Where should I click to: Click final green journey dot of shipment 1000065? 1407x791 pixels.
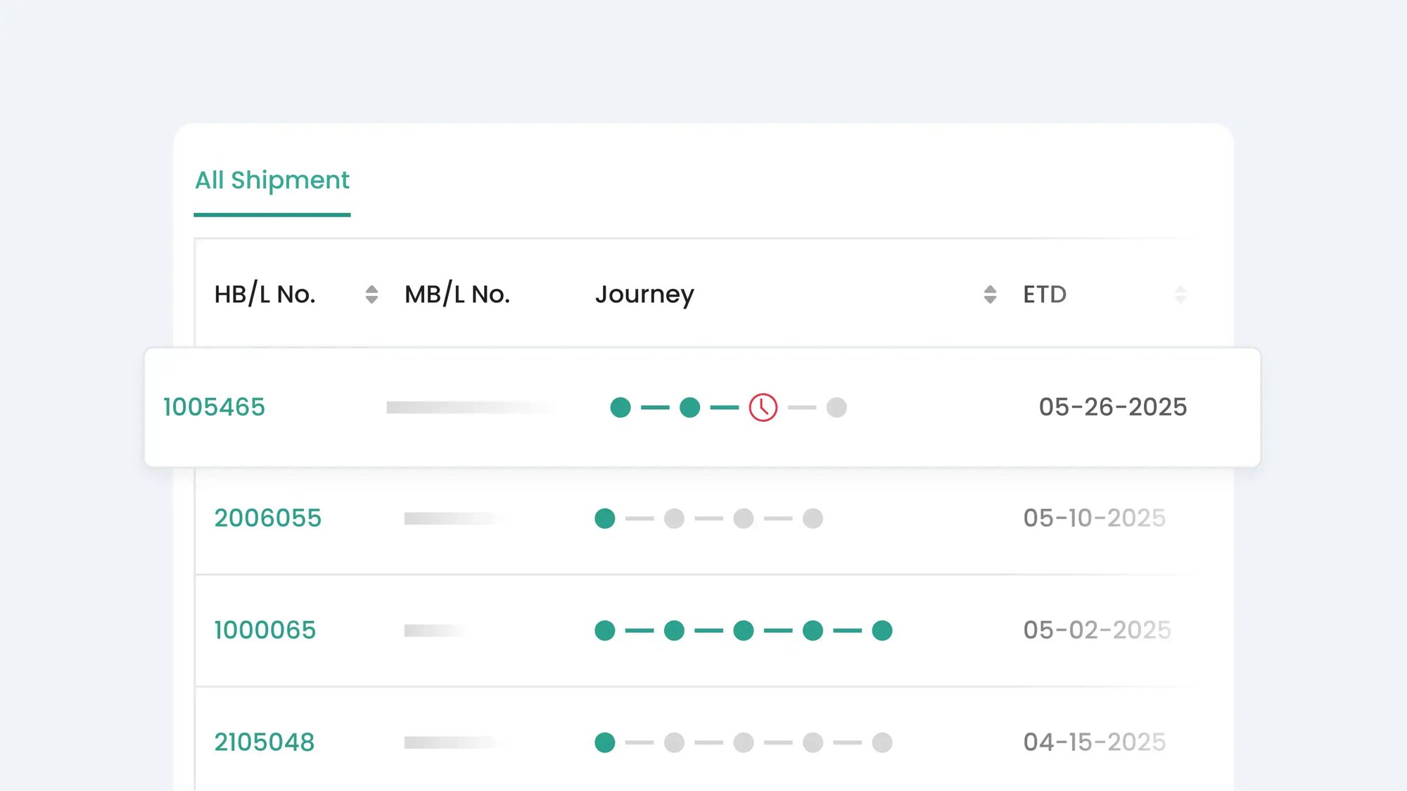click(881, 630)
